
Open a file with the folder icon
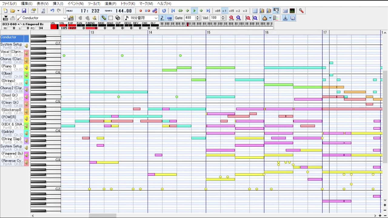[x=12, y=11]
